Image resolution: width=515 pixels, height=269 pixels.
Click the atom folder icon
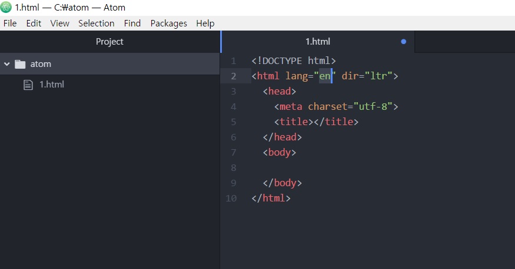[20, 64]
